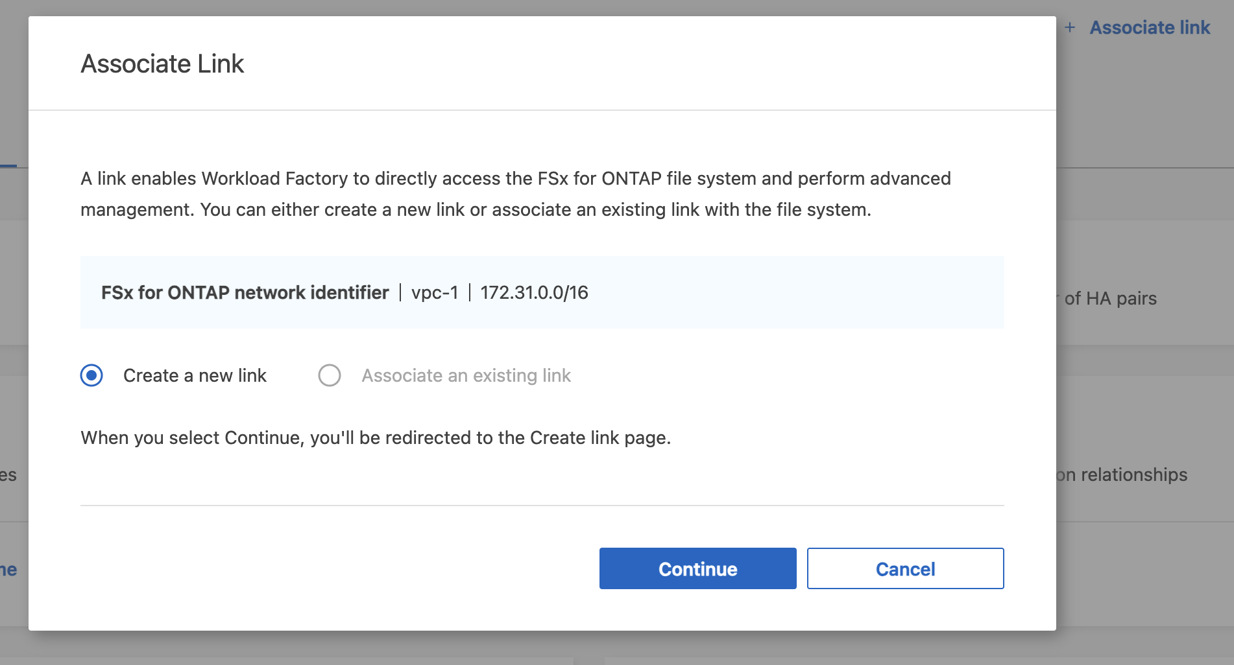Click the 172.31.0.0/16 CIDR text

533,292
